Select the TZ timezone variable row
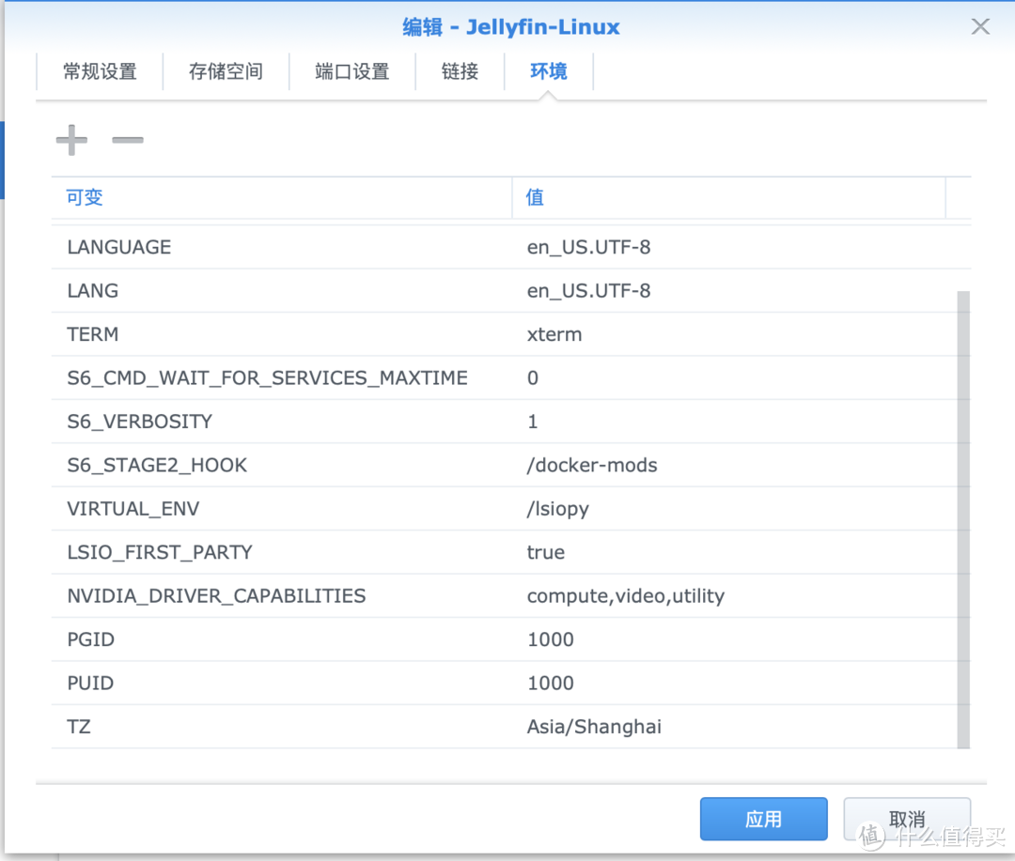1015x861 pixels. (282, 726)
